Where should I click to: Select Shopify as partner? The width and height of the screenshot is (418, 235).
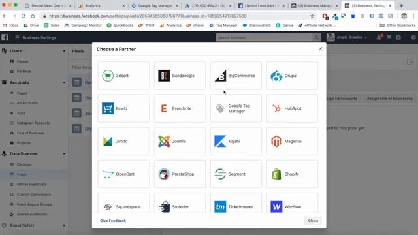point(292,174)
